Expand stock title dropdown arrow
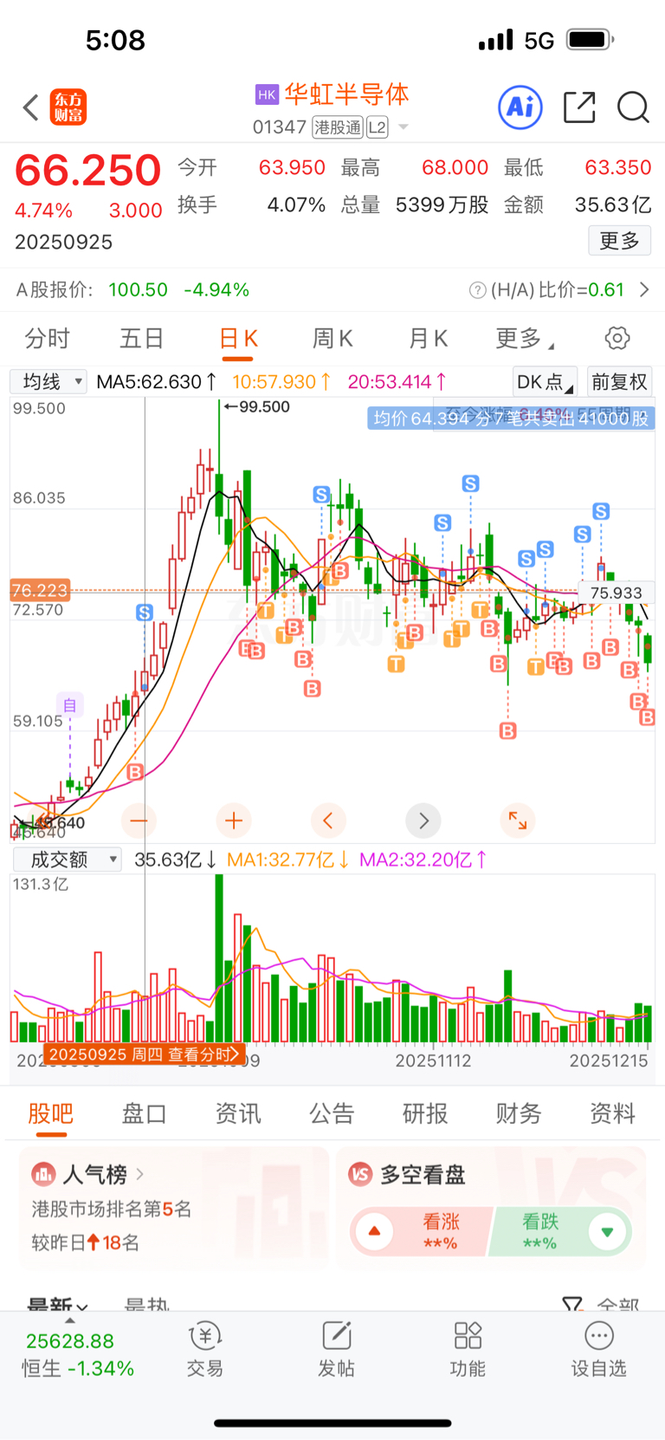 [x=404, y=127]
